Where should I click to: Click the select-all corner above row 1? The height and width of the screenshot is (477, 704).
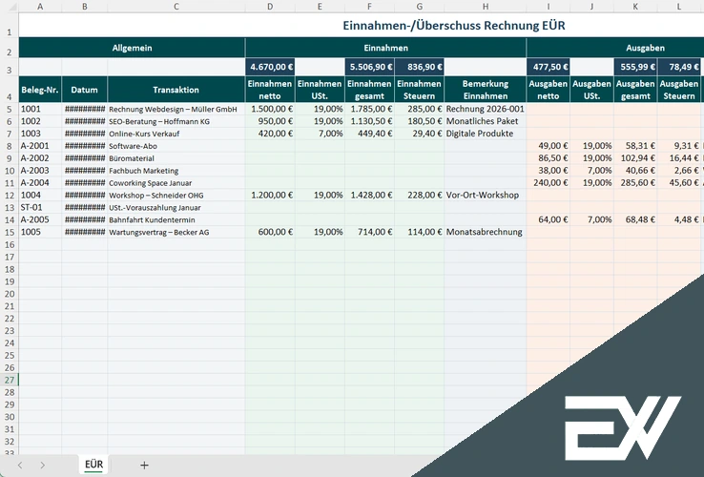pos(9,6)
